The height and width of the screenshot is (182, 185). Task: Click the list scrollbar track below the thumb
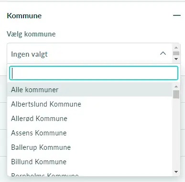coord(176,133)
